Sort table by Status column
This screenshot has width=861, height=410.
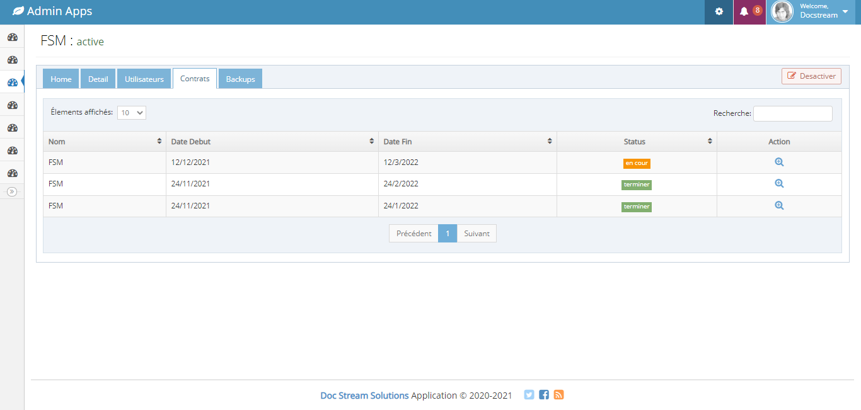pos(637,142)
